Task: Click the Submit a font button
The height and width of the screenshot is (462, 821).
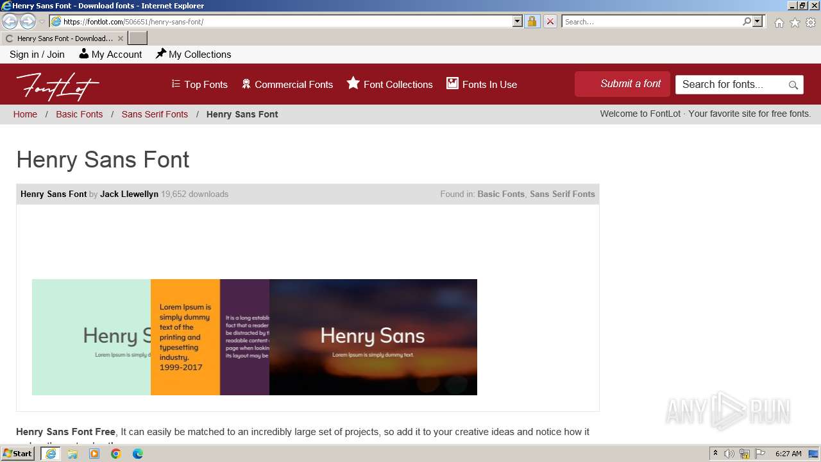Action: [622, 84]
